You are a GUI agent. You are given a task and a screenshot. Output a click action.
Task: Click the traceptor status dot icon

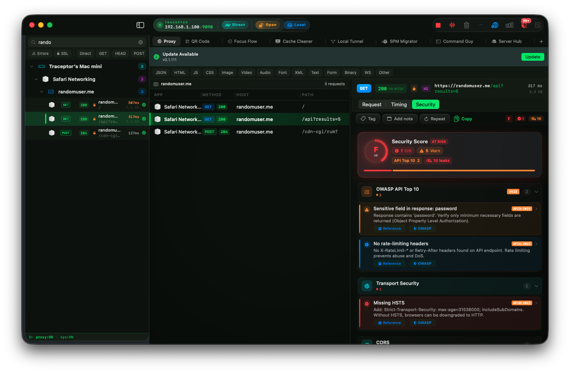pos(160,25)
